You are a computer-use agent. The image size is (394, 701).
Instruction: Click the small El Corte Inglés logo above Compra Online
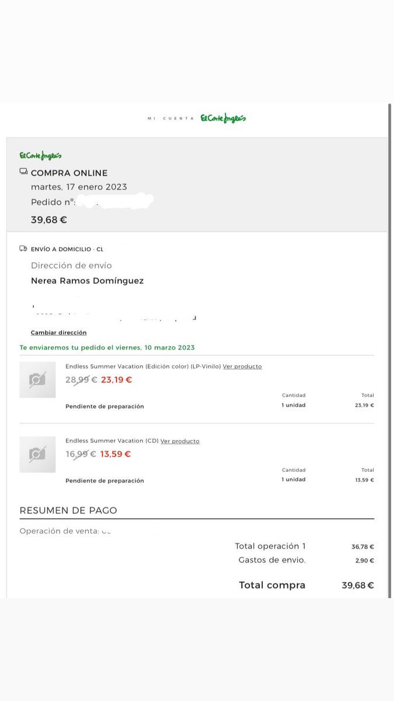click(x=40, y=156)
